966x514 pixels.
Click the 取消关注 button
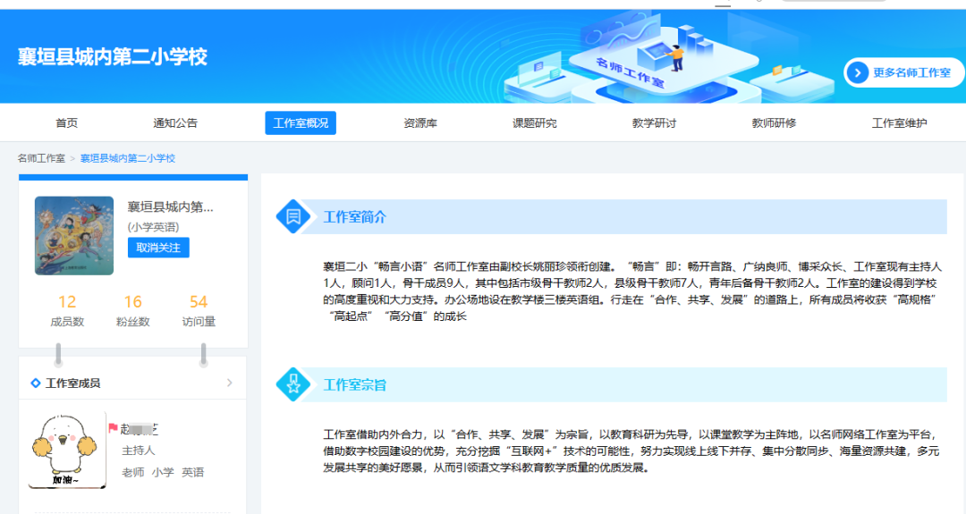pyautogui.click(x=158, y=248)
